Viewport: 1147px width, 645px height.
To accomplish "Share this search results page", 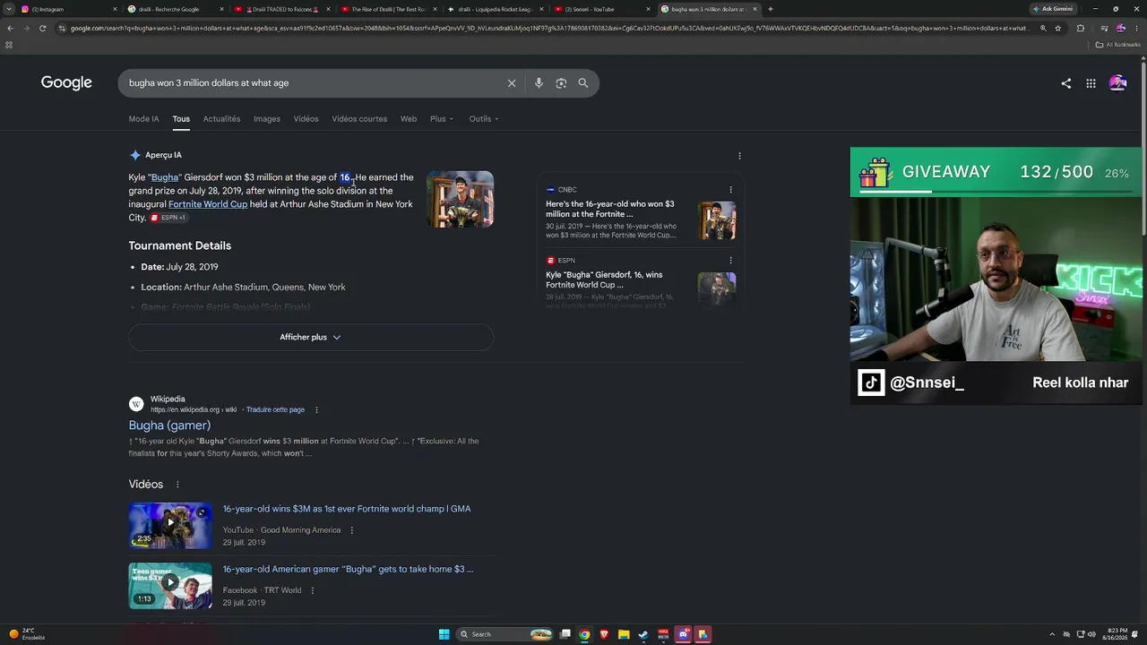I will [1066, 83].
